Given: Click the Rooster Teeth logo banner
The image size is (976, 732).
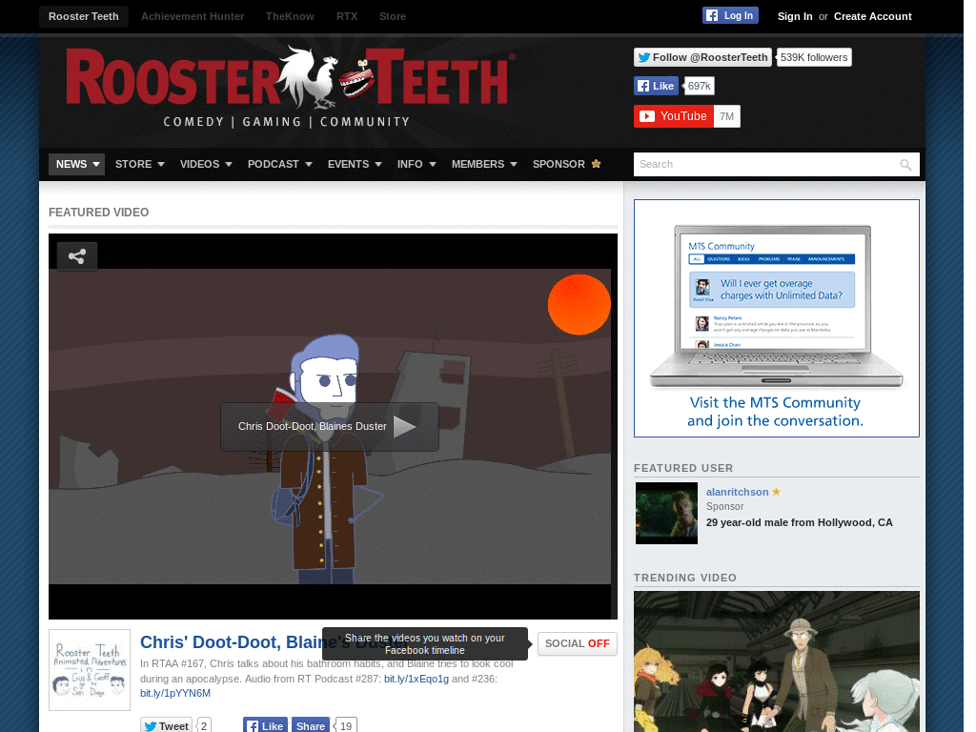Looking at the screenshot, I should pos(291,87).
